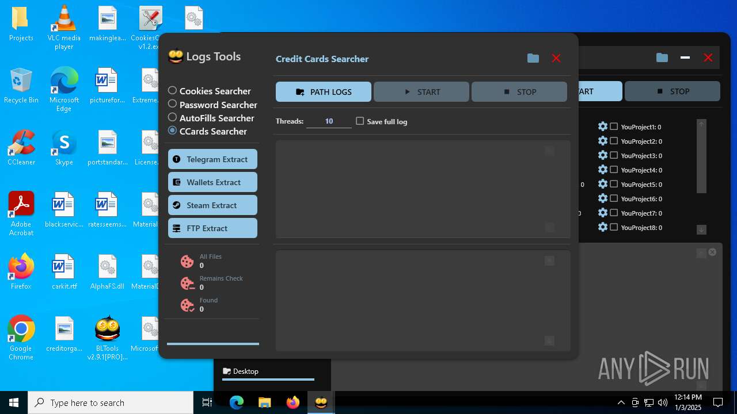The height and width of the screenshot is (414, 737).
Task: Open settings gear for YouProject1
Action: (603, 126)
